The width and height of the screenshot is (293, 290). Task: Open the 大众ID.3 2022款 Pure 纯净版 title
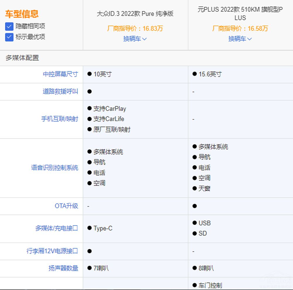coord(135,14)
